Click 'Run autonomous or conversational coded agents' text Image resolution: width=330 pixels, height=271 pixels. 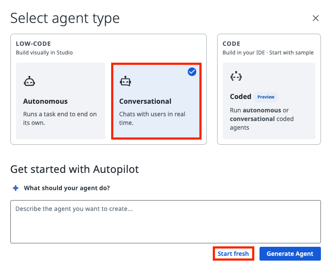pos(262,119)
